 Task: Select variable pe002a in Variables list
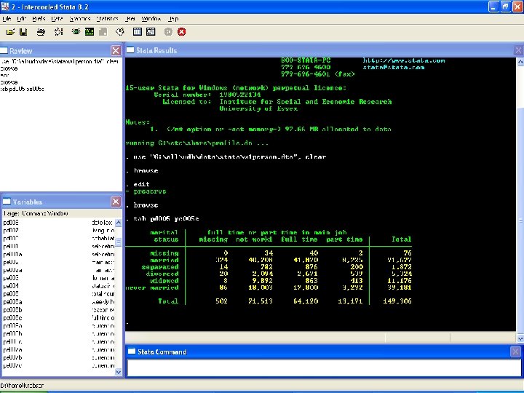[12, 270]
